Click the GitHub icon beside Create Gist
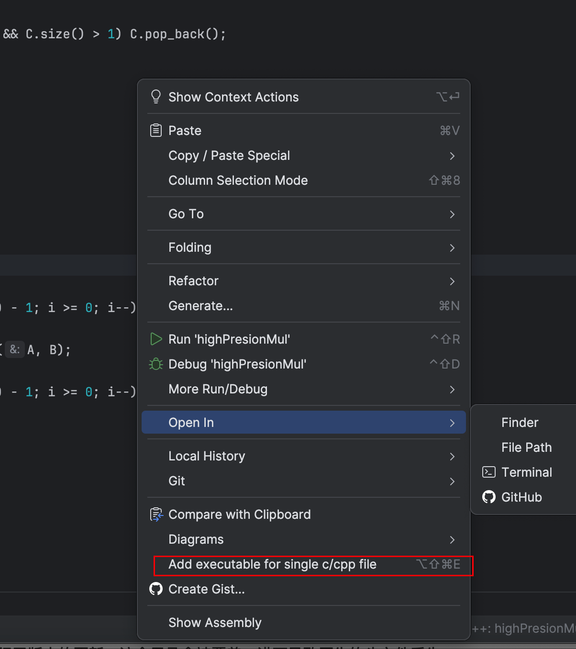The width and height of the screenshot is (576, 649). point(156,589)
